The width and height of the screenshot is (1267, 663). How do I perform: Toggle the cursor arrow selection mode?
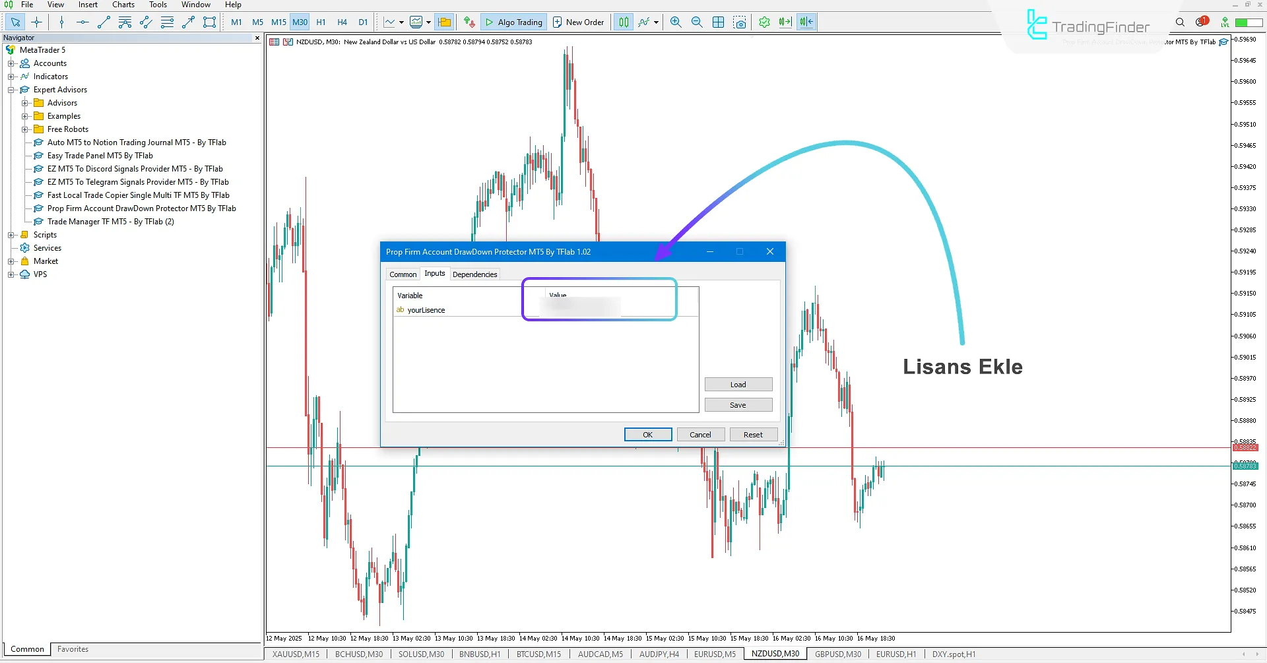click(15, 22)
